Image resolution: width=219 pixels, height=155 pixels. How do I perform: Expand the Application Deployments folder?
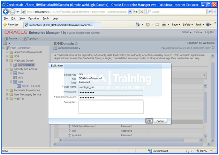(x=7, y=52)
